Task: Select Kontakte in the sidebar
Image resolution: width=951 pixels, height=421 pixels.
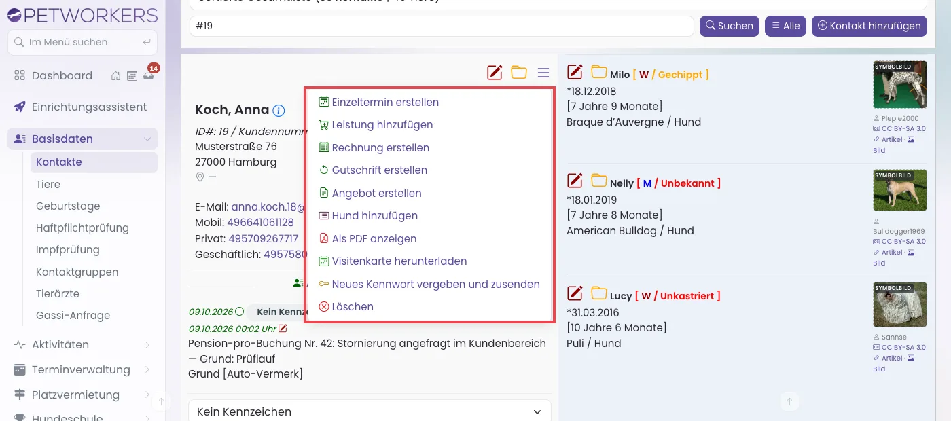Action: (x=94, y=162)
